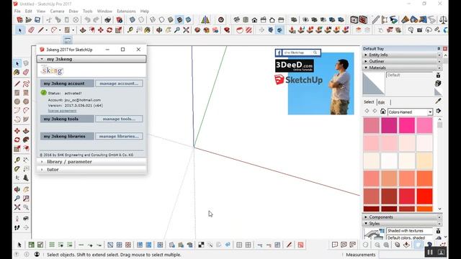Screen dimensions: 461x259
Task: Select Push/Pull tool in top toolbar
Action: pos(83,30)
